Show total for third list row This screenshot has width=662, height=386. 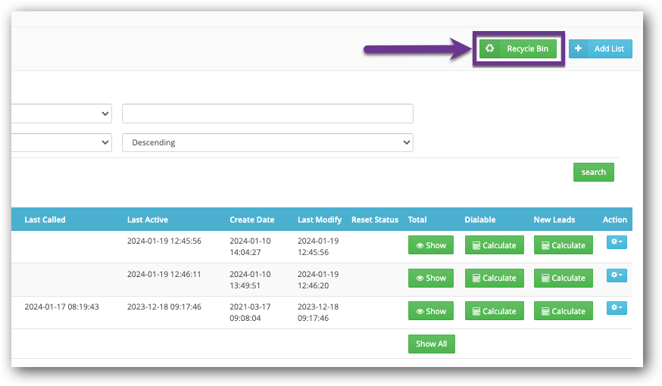[x=430, y=311]
